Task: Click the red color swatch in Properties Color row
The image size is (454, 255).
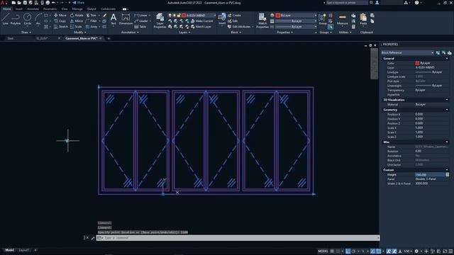Action: click(x=417, y=63)
